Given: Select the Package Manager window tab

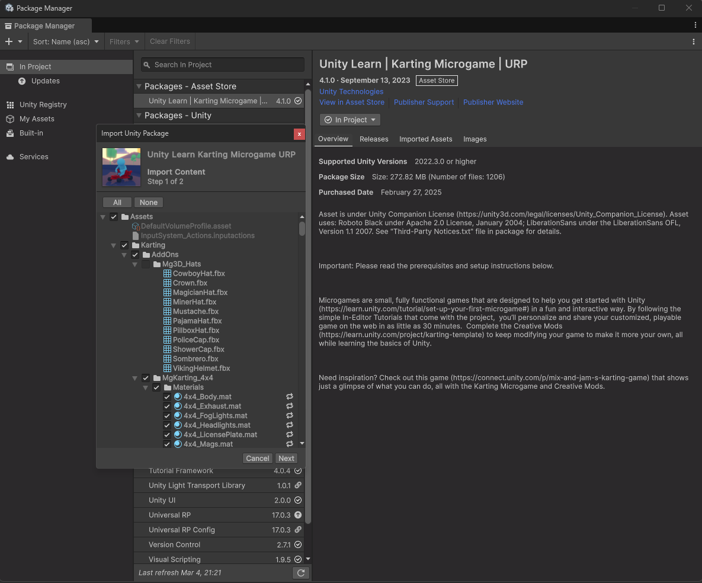Looking at the screenshot, I should (x=46, y=25).
